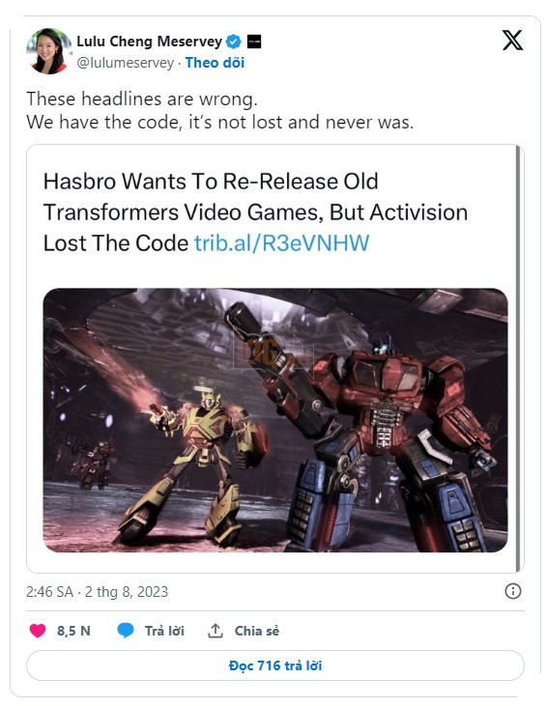Click the tweet text about headlines being wrong
Image resolution: width=547 pixels, height=706 pixels.
(x=220, y=110)
